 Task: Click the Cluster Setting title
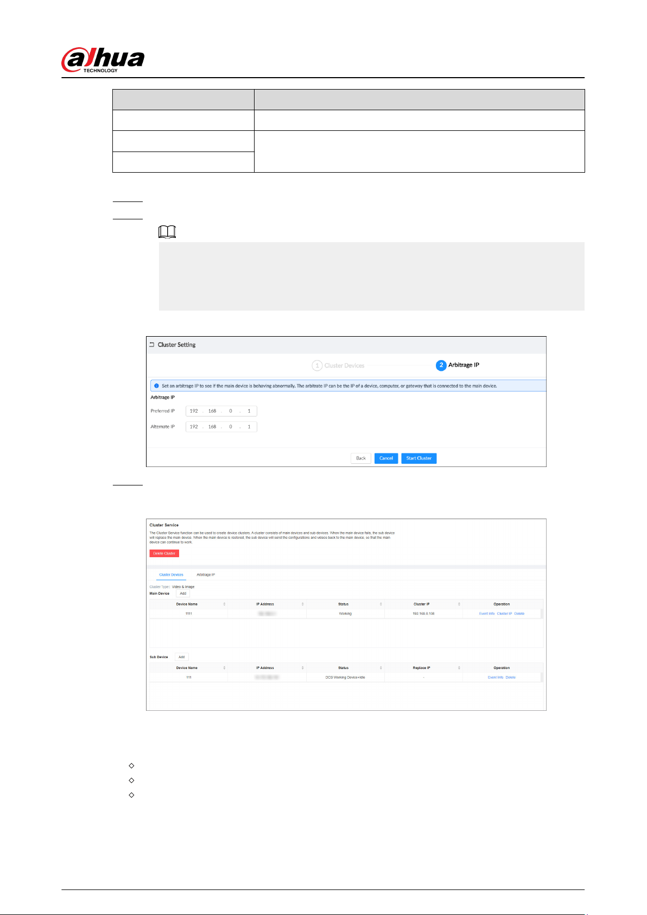176,345
